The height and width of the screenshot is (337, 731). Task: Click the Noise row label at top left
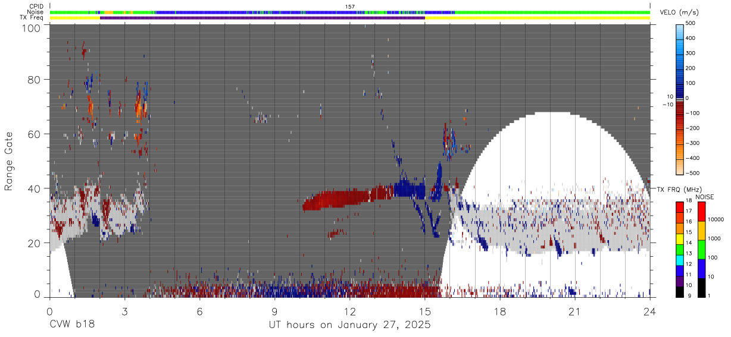coord(36,12)
